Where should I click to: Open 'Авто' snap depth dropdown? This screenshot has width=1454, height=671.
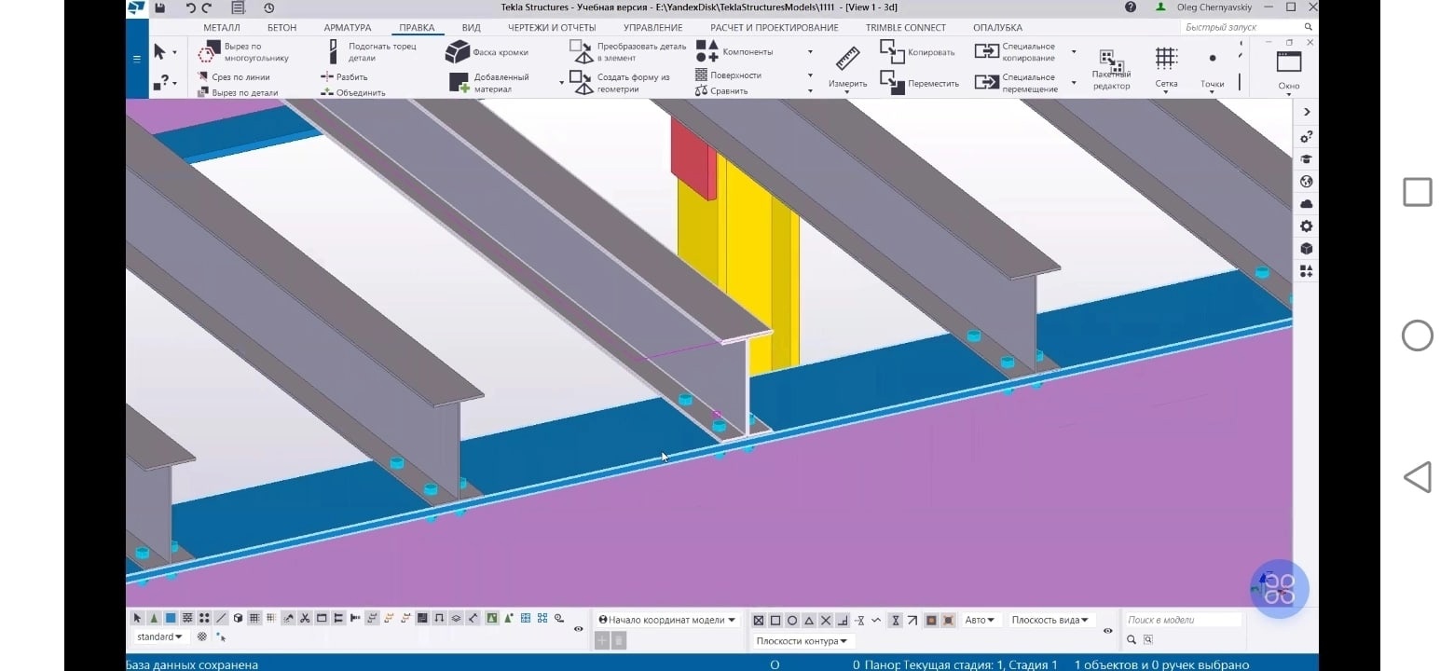980,620
